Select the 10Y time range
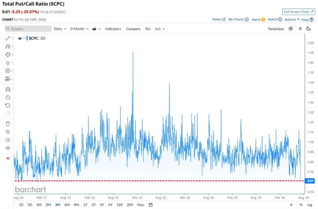The image size is (318, 209). 120,205
